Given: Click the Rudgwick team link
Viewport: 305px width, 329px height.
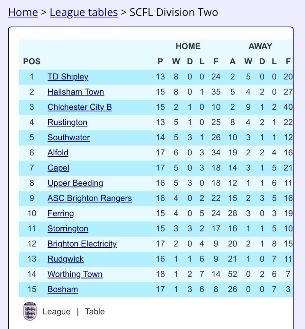Looking at the screenshot, I should [66, 259].
